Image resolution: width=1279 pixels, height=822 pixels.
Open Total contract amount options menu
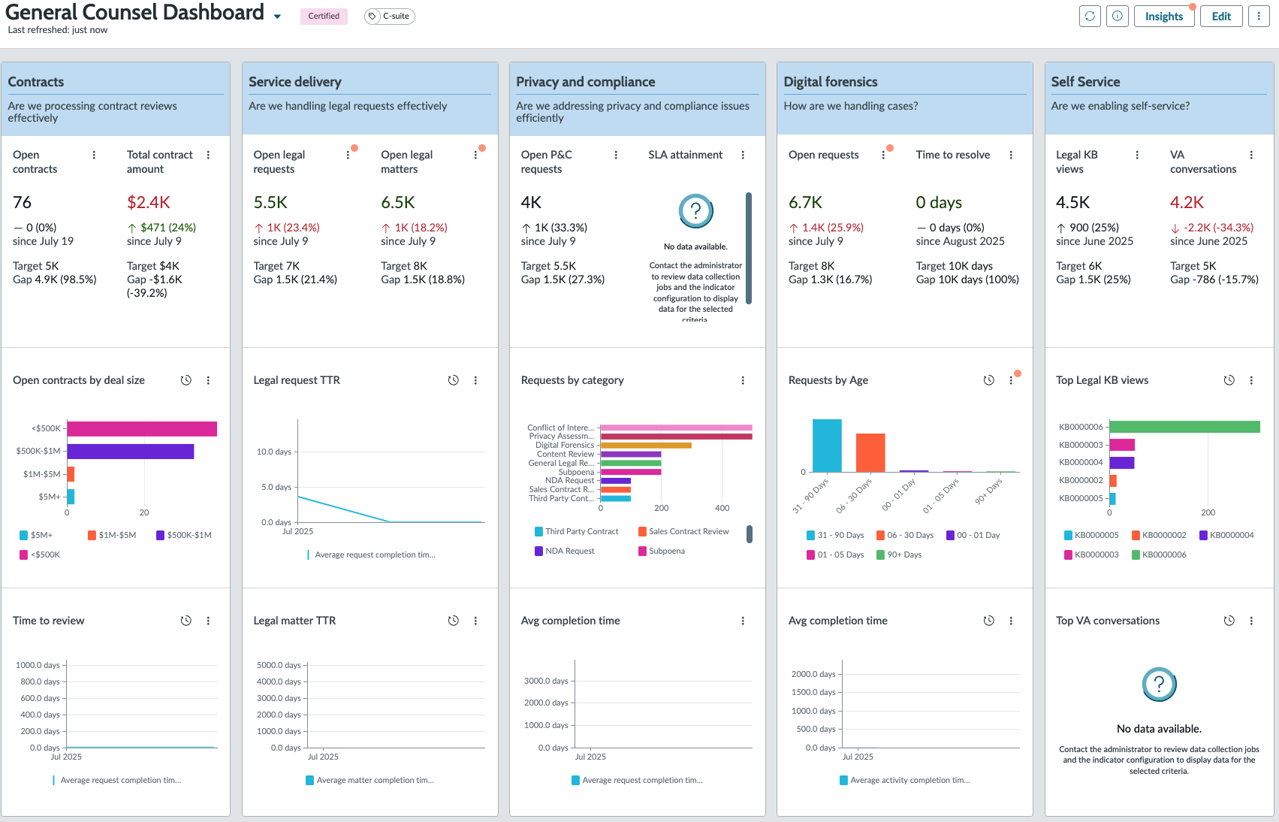(208, 155)
